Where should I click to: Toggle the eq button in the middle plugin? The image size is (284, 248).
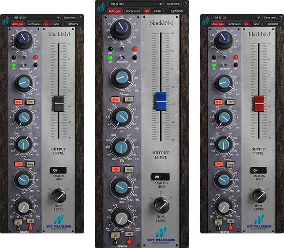point(129,234)
